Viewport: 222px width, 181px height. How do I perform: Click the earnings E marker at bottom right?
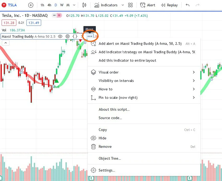point(190,178)
